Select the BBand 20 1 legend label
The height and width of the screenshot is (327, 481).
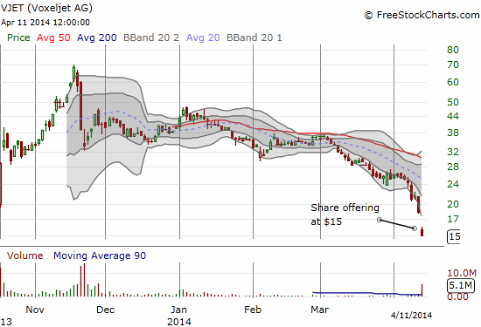[254, 37]
